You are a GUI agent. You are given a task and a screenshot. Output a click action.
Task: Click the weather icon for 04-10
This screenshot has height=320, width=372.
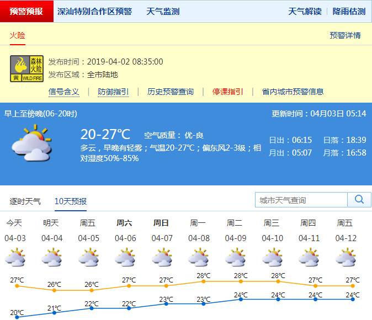pyautogui.click(x=272, y=258)
